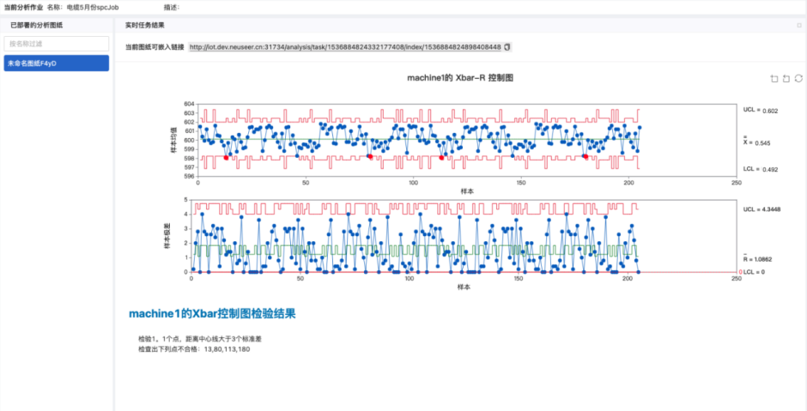Click the zoom reset icon on chart
Viewport: 807px width, 411px height.
[x=786, y=78]
